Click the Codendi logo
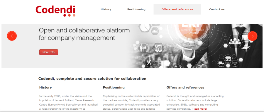This screenshot has height=112, width=264. 55,11
